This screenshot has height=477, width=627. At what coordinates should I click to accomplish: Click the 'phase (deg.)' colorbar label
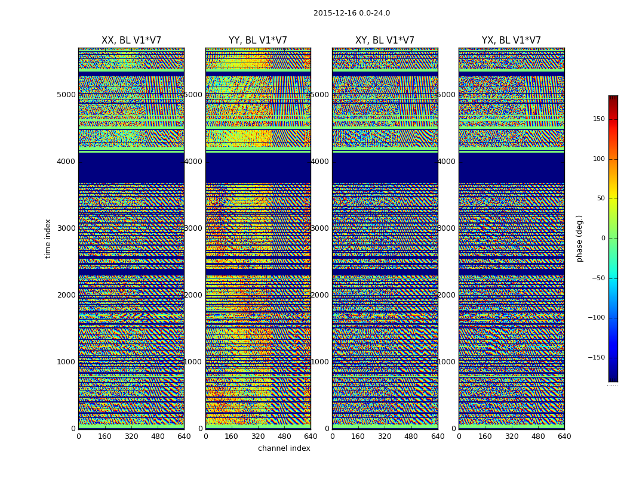(x=579, y=238)
